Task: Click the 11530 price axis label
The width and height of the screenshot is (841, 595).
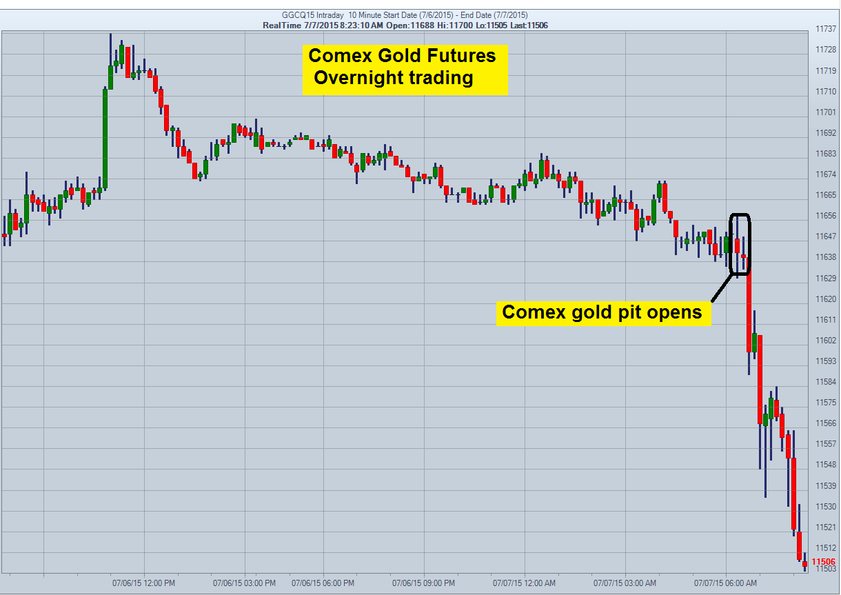Action: pos(826,506)
